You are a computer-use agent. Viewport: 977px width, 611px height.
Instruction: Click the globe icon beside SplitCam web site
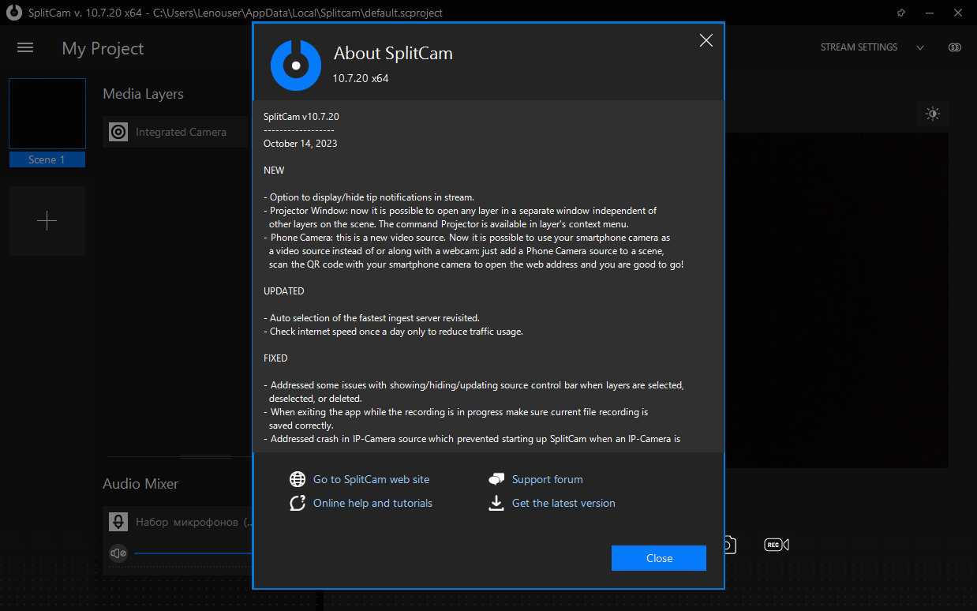click(x=298, y=478)
